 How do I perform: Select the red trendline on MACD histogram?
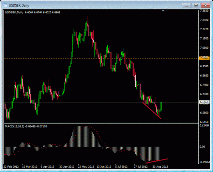coord(157,161)
